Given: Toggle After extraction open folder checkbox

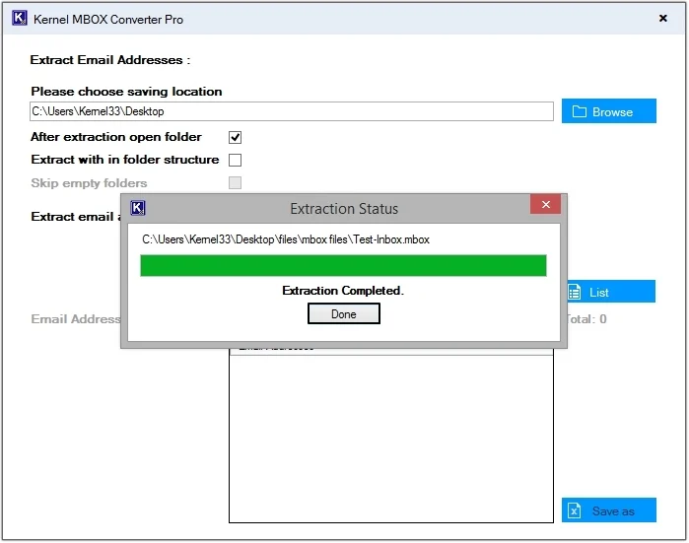Looking at the screenshot, I should (x=235, y=137).
